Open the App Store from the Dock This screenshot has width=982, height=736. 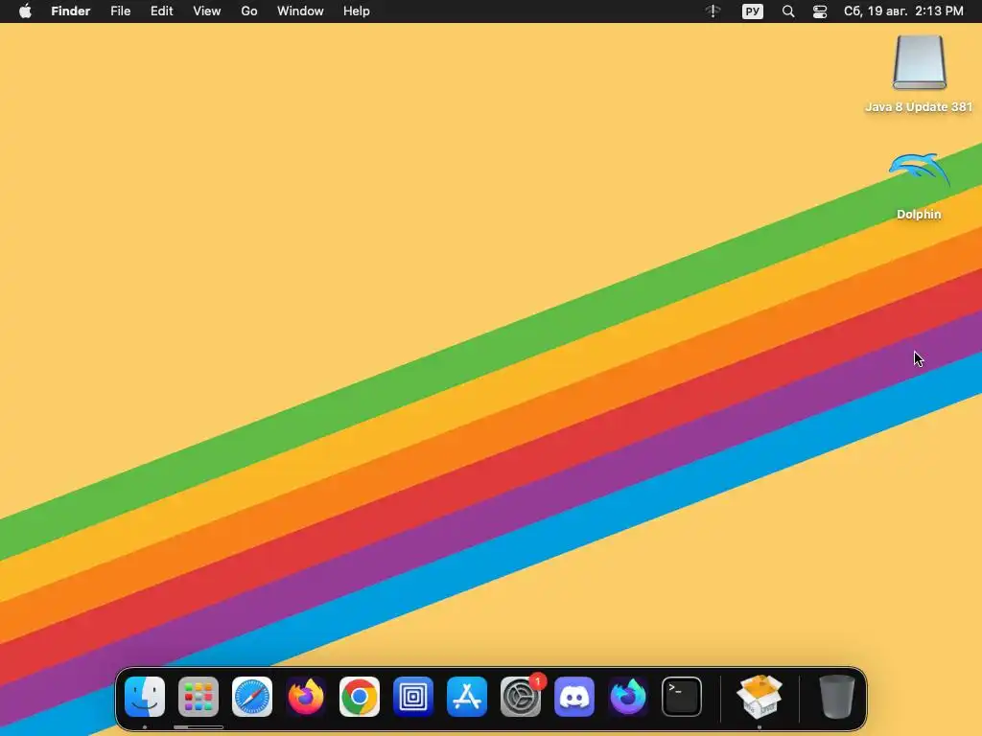click(x=467, y=697)
